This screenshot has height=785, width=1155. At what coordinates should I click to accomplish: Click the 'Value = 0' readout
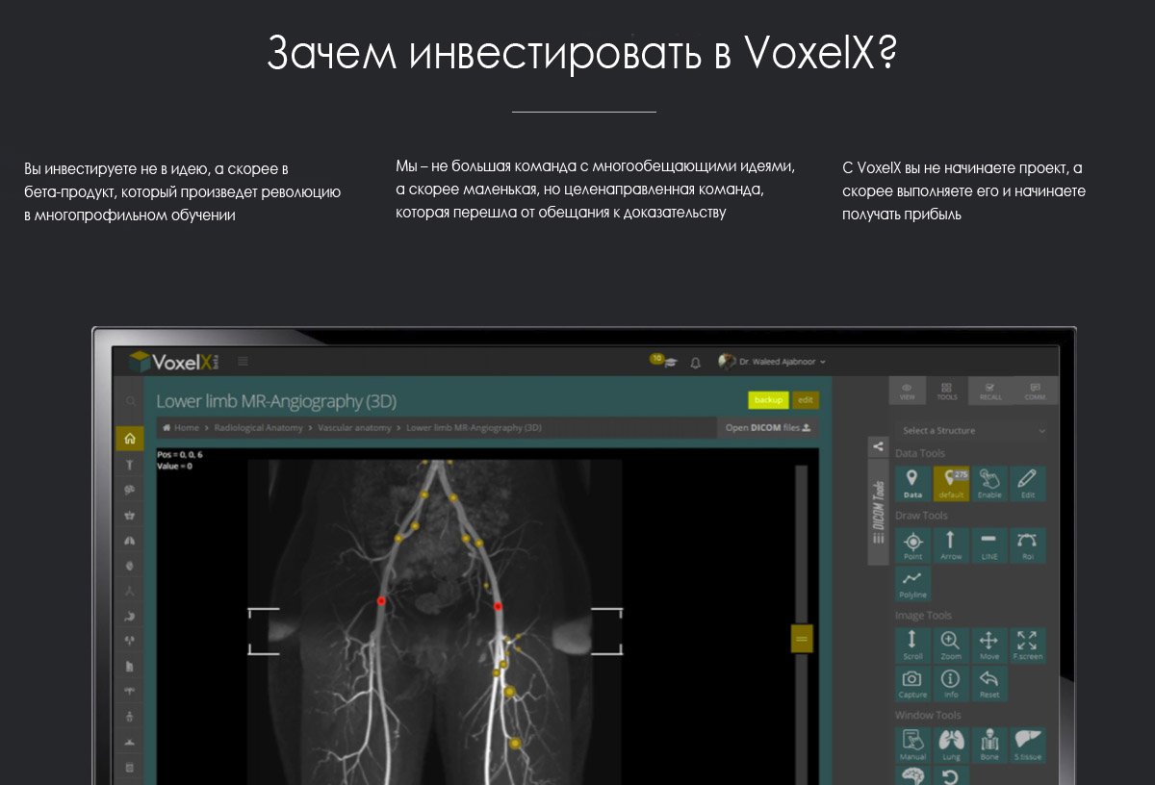point(174,466)
